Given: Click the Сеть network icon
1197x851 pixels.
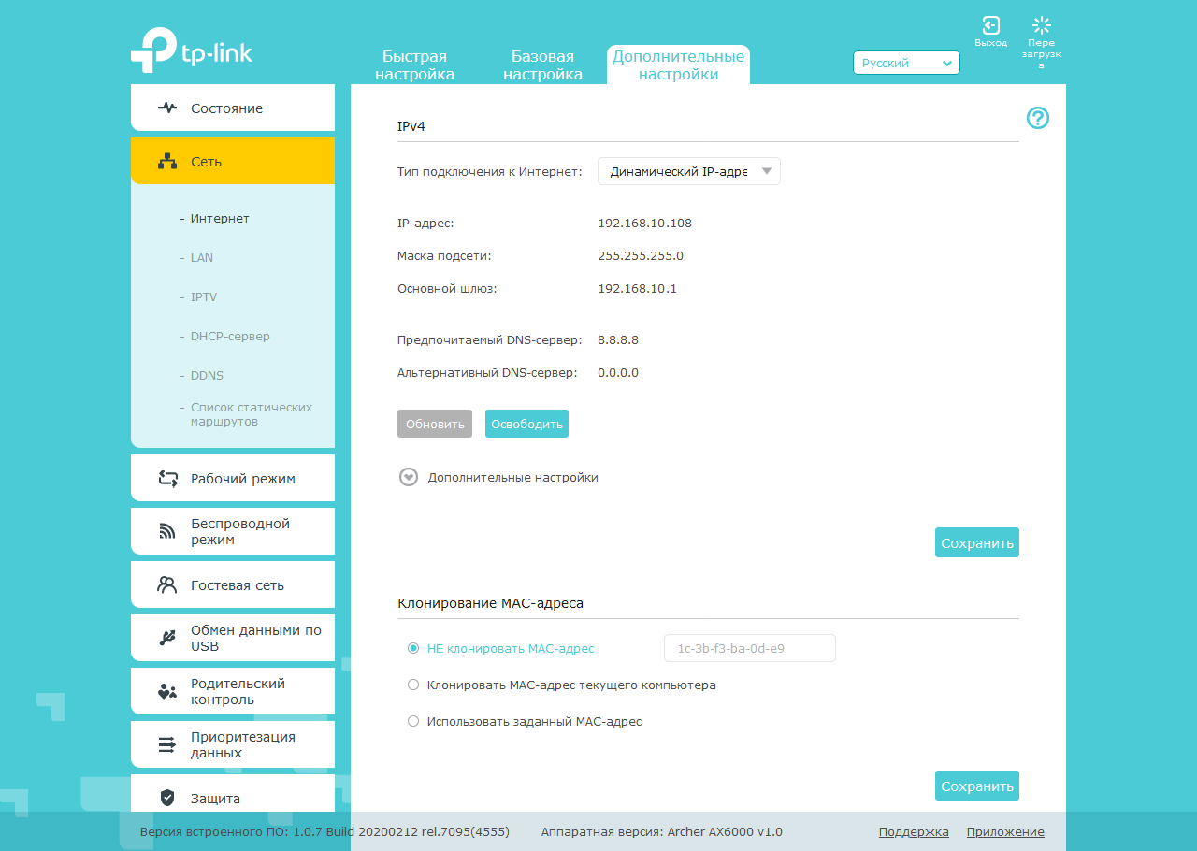Looking at the screenshot, I should (167, 162).
